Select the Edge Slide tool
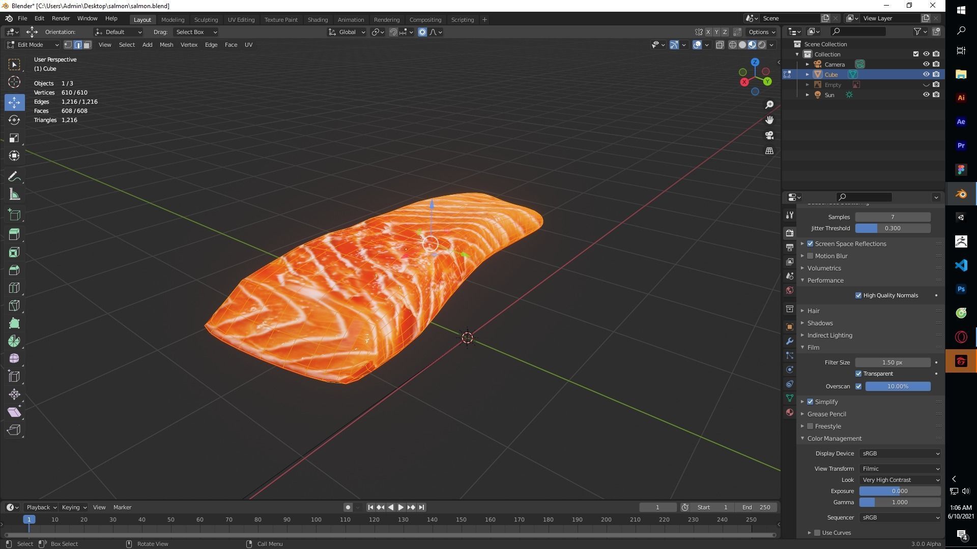Viewport: 977px width, 549px height. click(14, 377)
